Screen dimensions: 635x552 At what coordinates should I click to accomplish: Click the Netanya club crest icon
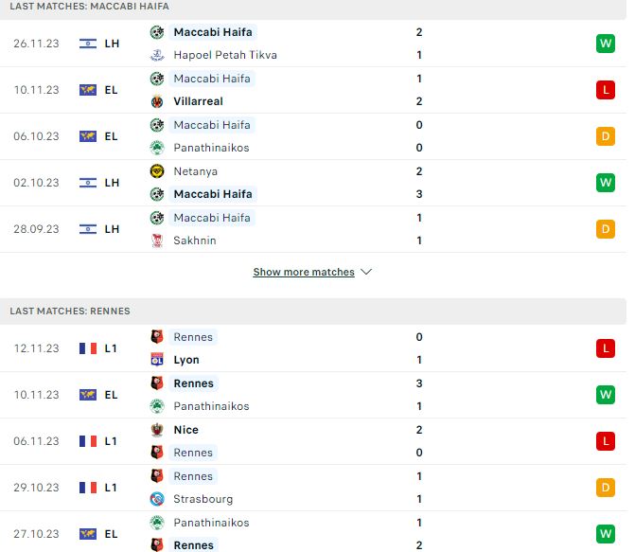(x=157, y=171)
